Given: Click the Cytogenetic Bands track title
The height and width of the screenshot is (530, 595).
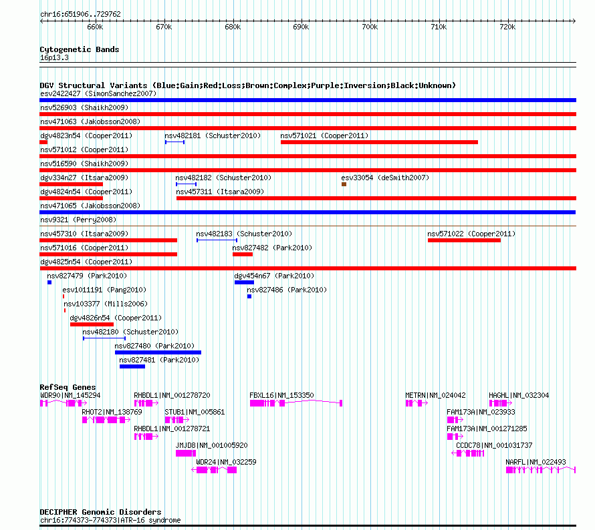Looking at the screenshot, I should (80, 49).
